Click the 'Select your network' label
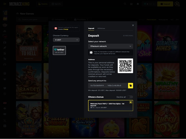 97,42
